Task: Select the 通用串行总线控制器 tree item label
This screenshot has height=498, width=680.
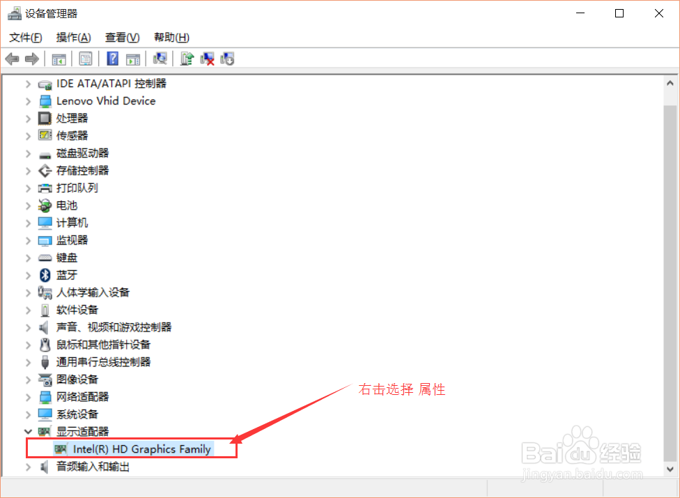Action: 103,362
